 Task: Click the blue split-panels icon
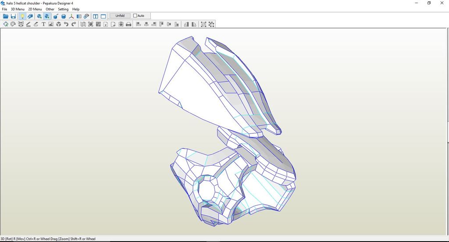79,16
